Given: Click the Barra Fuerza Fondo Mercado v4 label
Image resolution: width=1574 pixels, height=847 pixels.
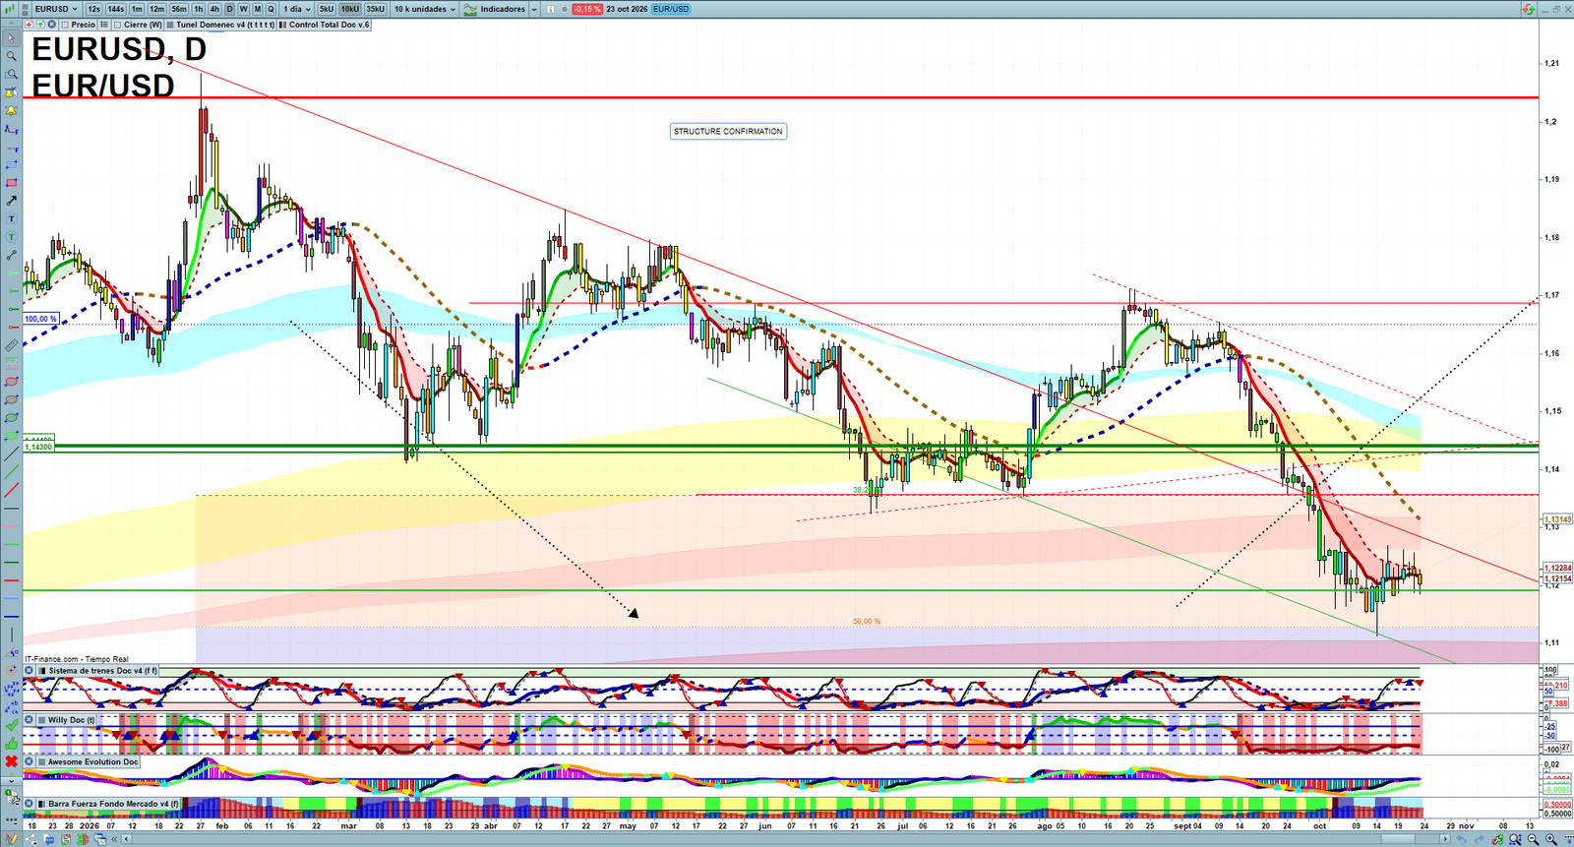Looking at the screenshot, I should 113,804.
